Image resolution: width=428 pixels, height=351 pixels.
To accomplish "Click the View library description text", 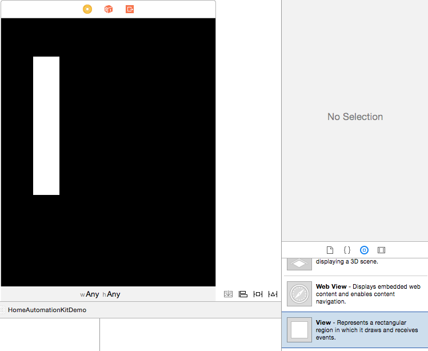I will click(367, 330).
